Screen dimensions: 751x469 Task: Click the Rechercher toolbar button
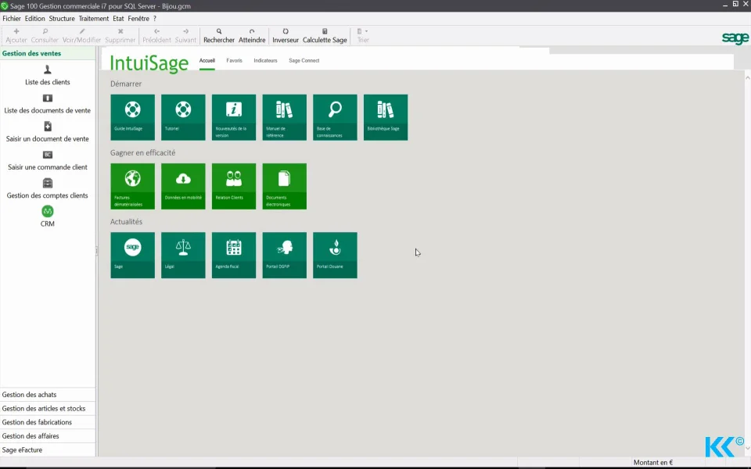[219, 36]
